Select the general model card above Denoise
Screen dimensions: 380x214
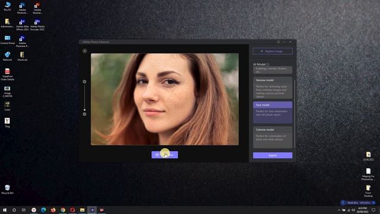coord(273,70)
